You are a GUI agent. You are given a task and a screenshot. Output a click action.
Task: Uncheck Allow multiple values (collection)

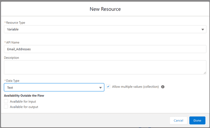tap(108, 86)
